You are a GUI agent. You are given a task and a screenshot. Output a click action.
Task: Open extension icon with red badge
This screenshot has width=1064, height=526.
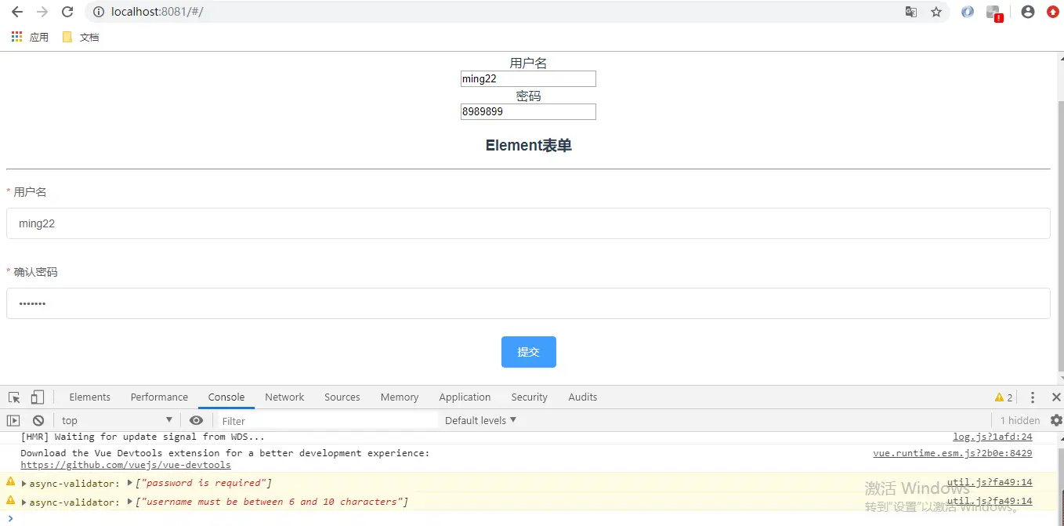click(x=994, y=13)
